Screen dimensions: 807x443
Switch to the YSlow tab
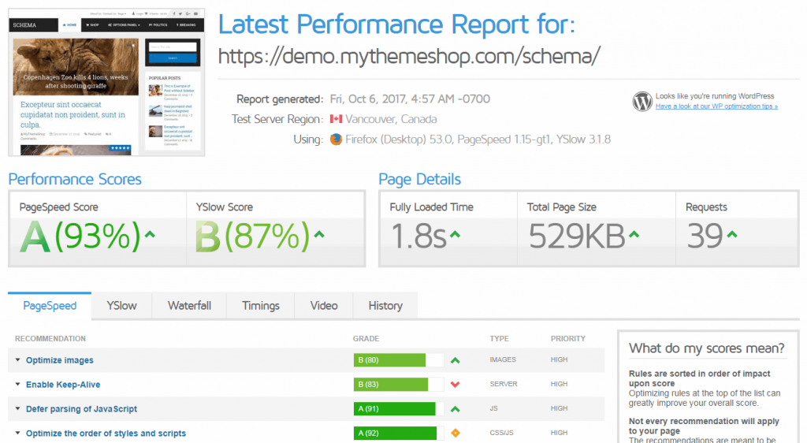click(121, 306)
